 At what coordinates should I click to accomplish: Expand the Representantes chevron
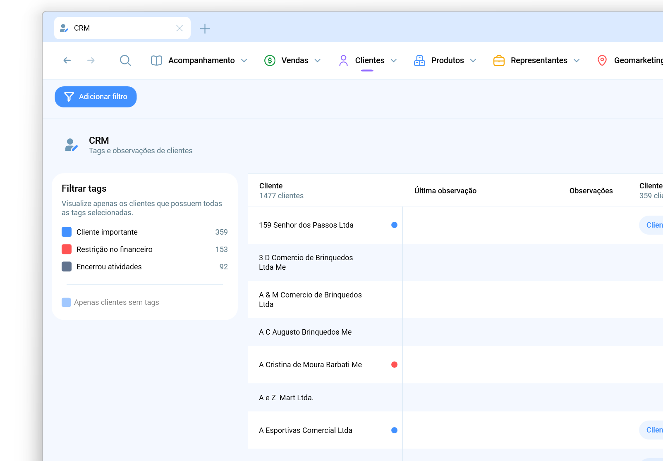click(577, 61)
